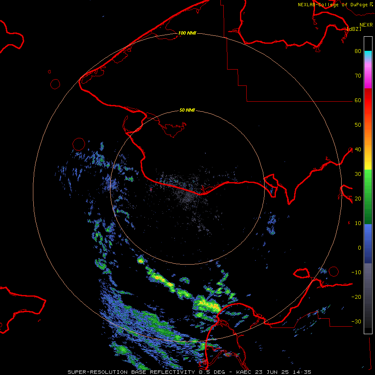Click the 60 dBZ scale value
The height and width of the screenshot is (375, 375).
358,100
